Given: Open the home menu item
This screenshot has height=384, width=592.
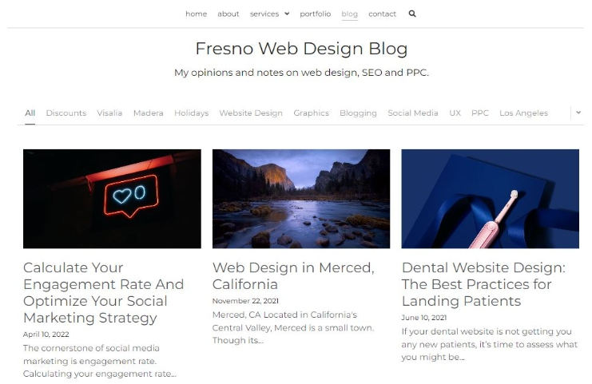Looking at the screenshot, I should (x=196, y=14).
